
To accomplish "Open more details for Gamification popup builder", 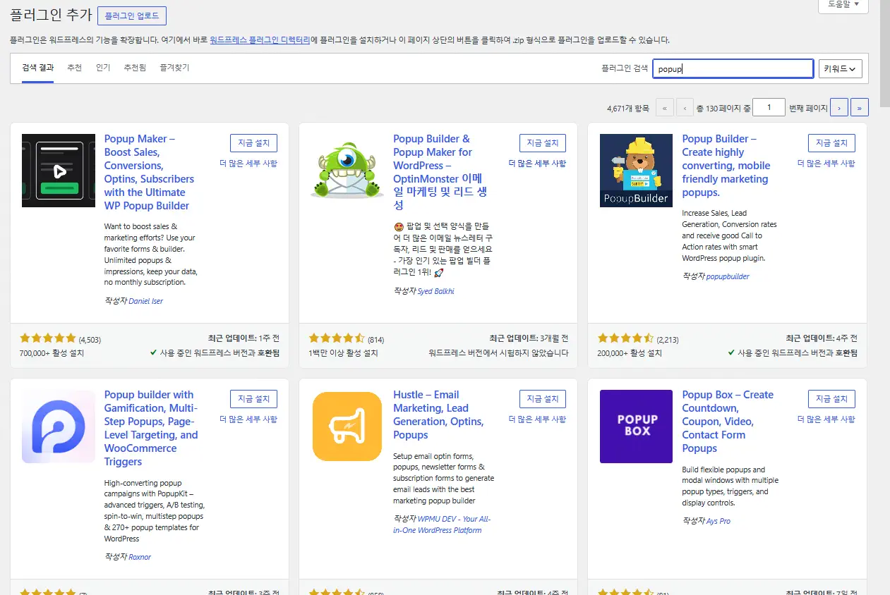I will [x=248, y=419].
